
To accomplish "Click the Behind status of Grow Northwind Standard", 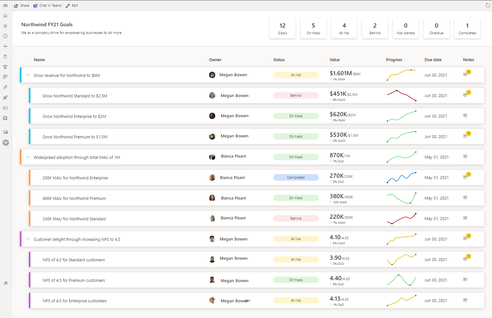I will (x=296, y=95).
